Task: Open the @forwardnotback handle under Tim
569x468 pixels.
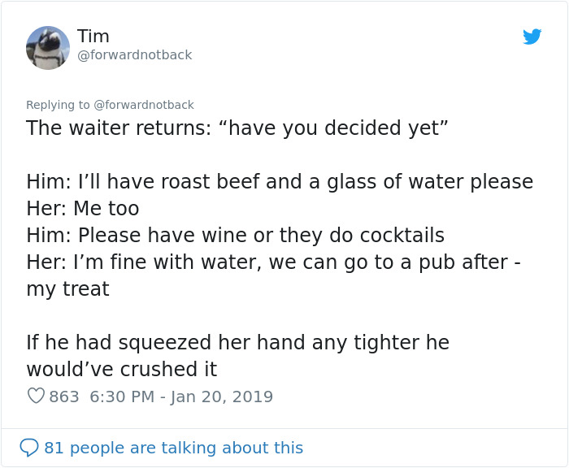Action: 134,55
